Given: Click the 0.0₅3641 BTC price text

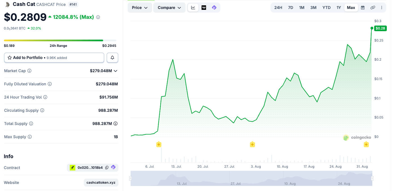Looking at the screenshot, I should click(x=15, y=28).
